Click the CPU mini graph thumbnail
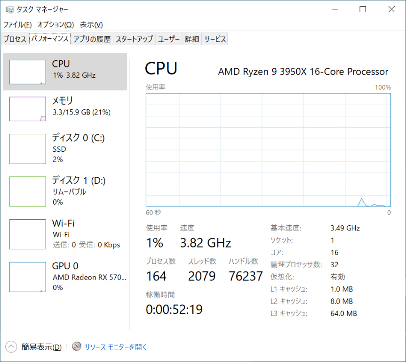 [x=28, y=72]
